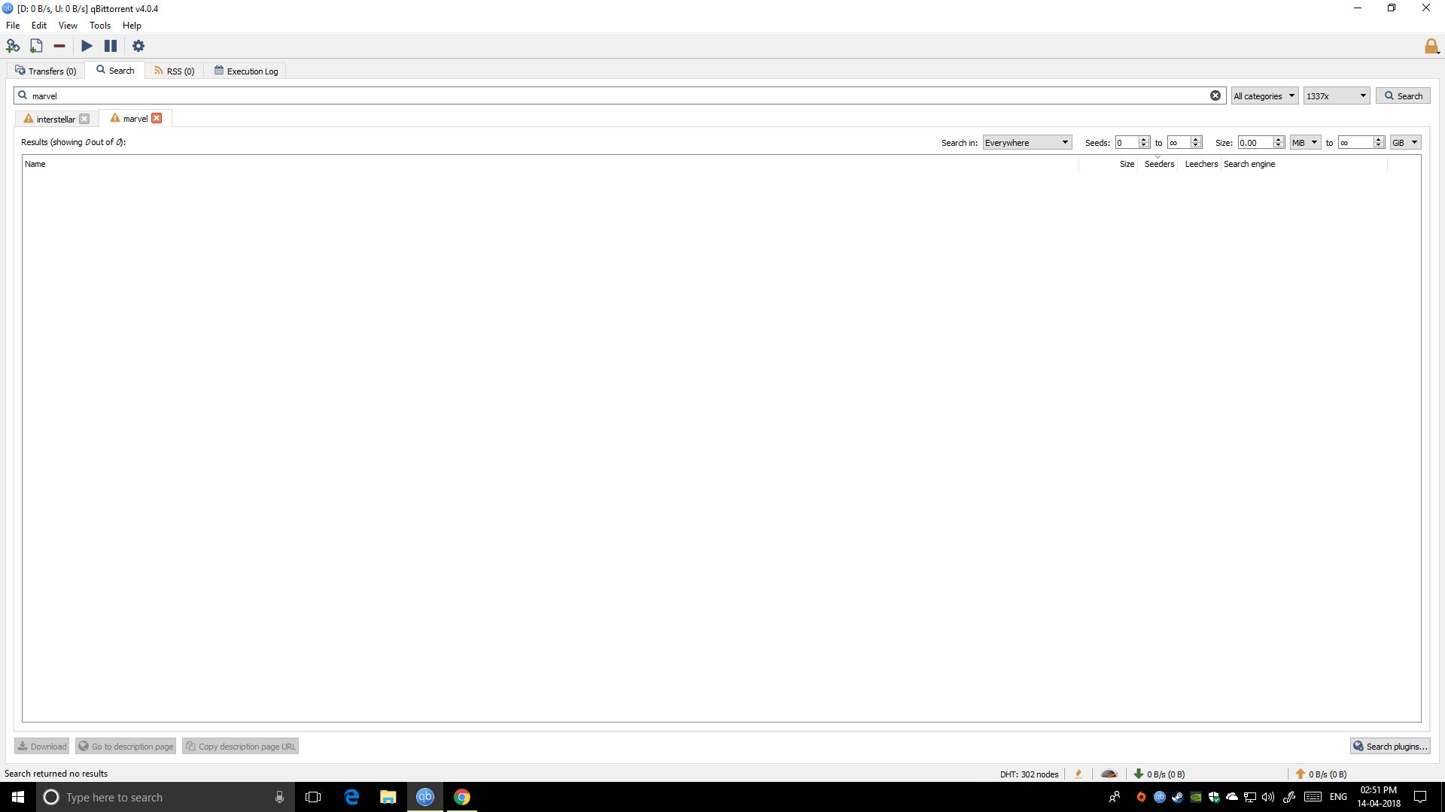Open the All categories dropdown
Image resolution: width=1445 pixels, height=812 pixels.
click(x=1264, y=95)
